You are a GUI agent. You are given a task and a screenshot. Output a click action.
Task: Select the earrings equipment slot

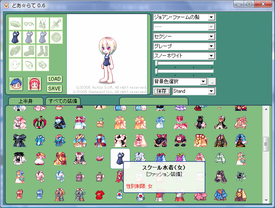[x=43, y=24]
